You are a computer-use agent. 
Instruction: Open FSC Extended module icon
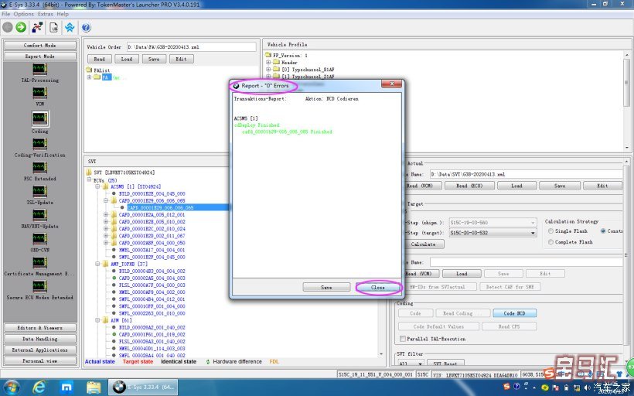click(39, 168)
